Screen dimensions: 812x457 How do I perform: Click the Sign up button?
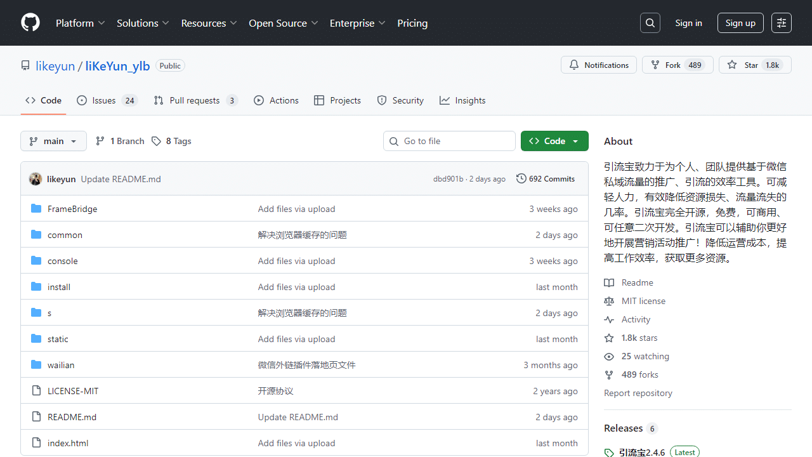(x=740, y=23)
